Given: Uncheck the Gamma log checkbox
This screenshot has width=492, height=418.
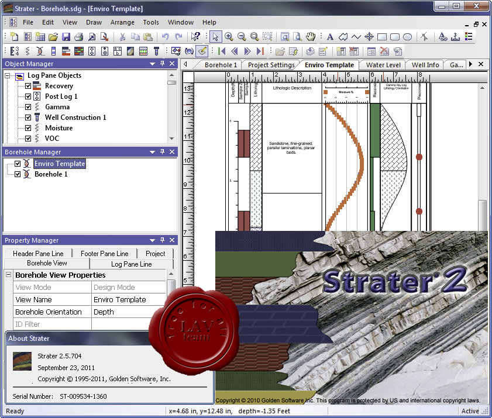Looking at the screenshot, I should [28, 107].
